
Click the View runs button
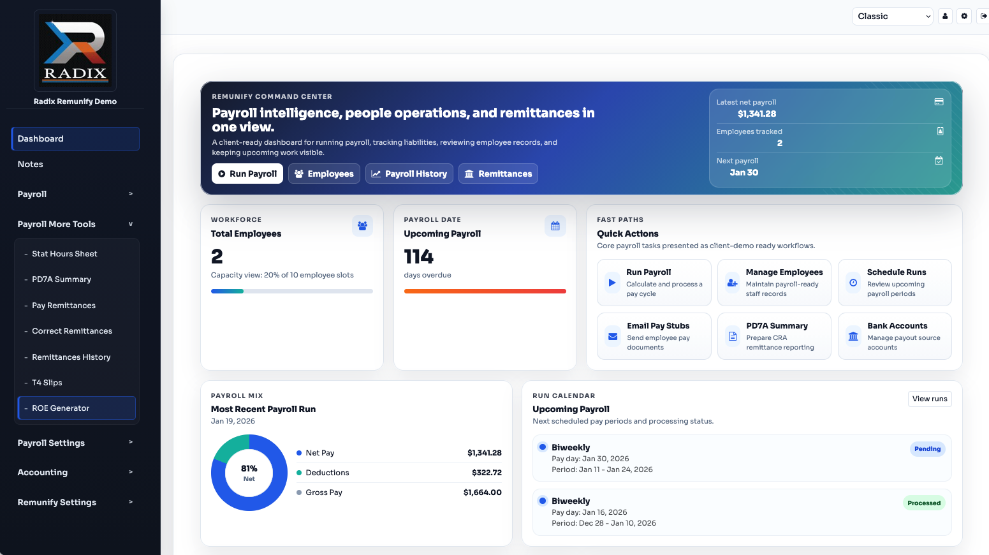point(930,399)
